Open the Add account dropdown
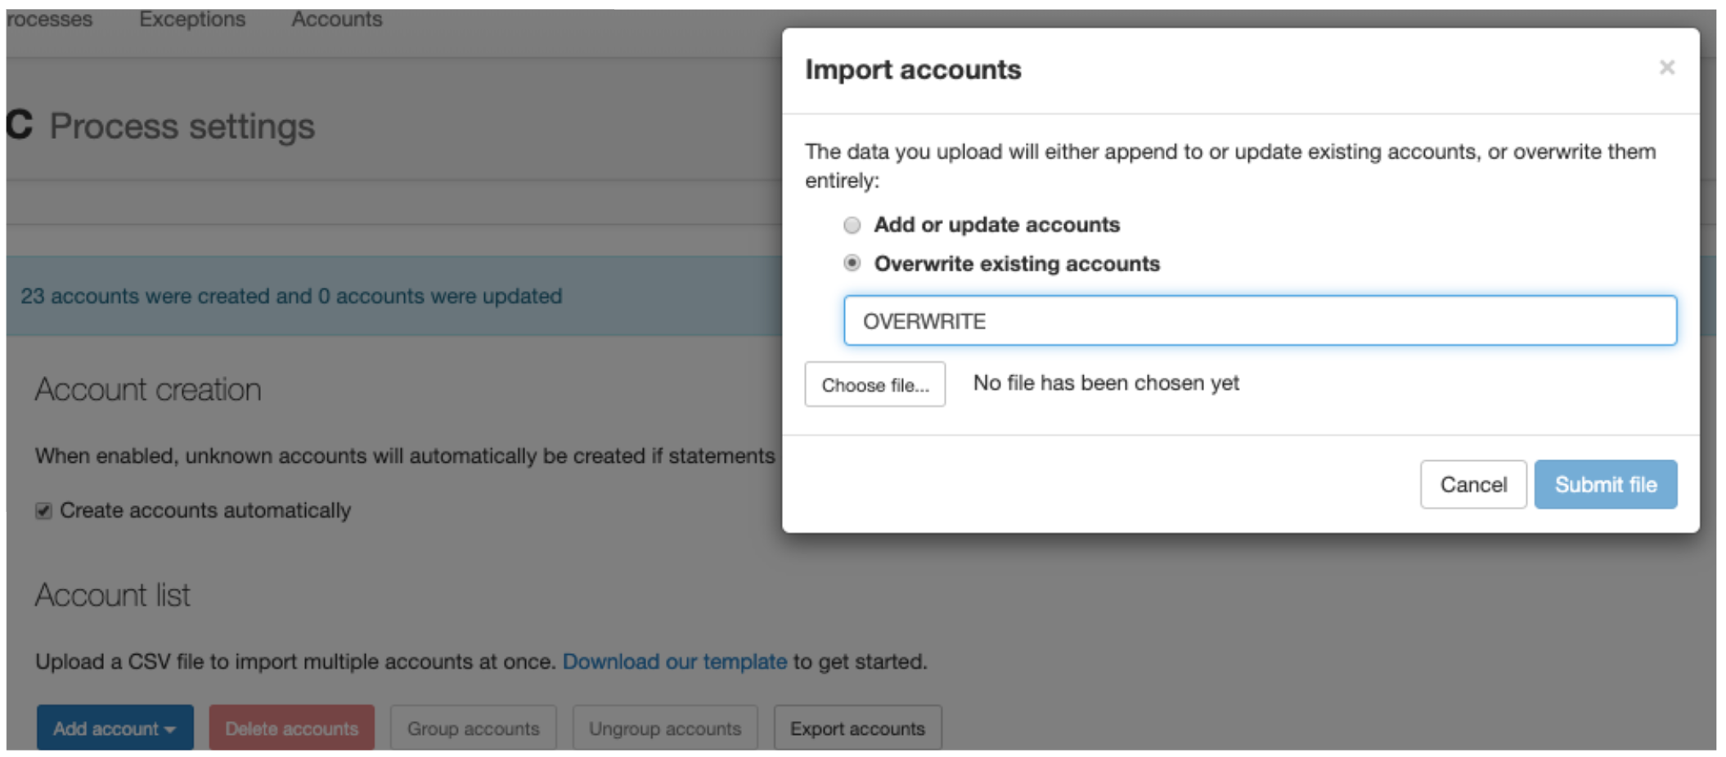Viewport: 1726px width, 757px height. click(115, 728)
